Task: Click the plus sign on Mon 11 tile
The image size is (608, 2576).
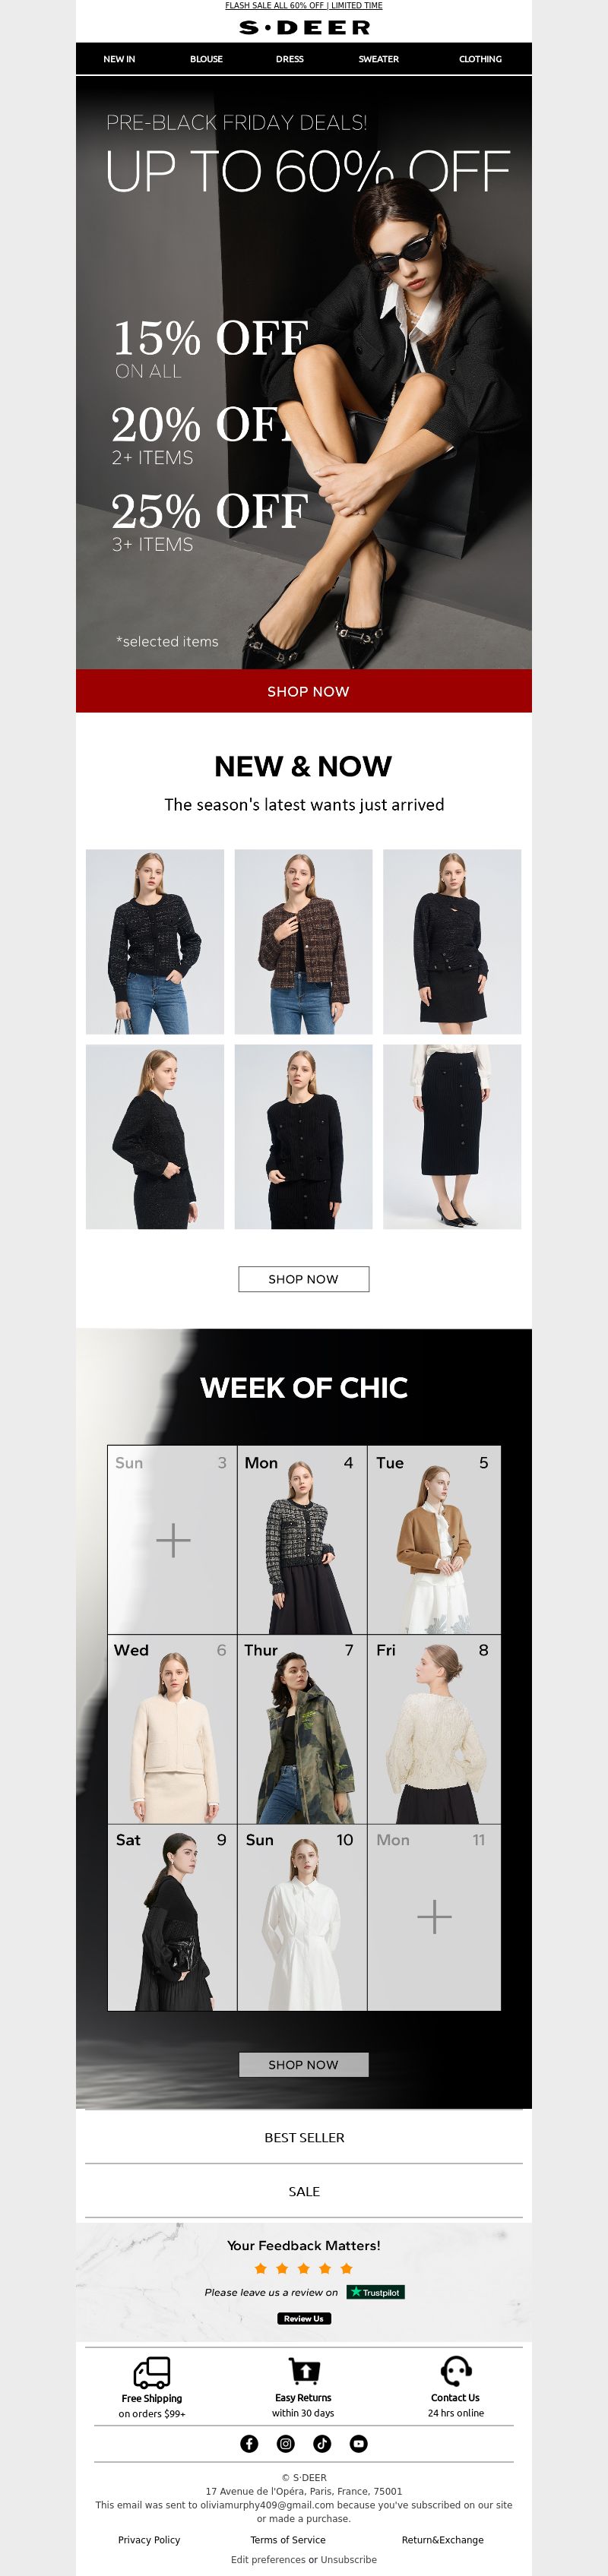Action: (x=434, y=1916)
